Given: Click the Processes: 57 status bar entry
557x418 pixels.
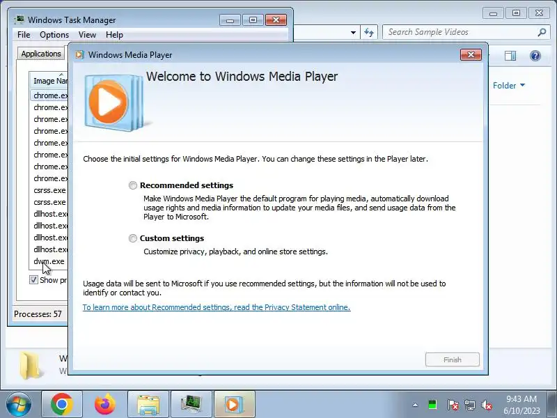Looking at the screenshot, I should point(38,314).
